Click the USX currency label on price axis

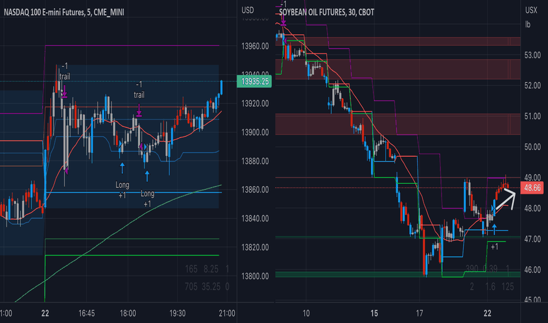[531, 10]
